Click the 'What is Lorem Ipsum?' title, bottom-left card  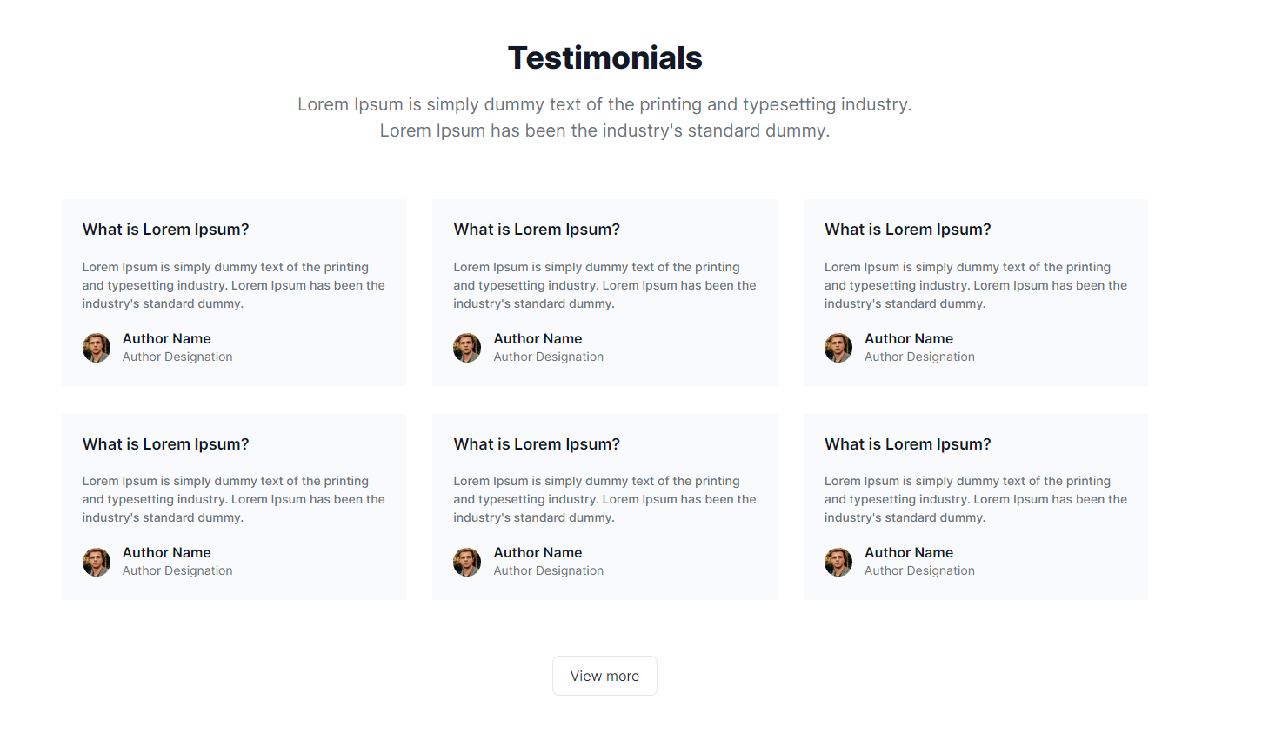[x=165, y=443]
